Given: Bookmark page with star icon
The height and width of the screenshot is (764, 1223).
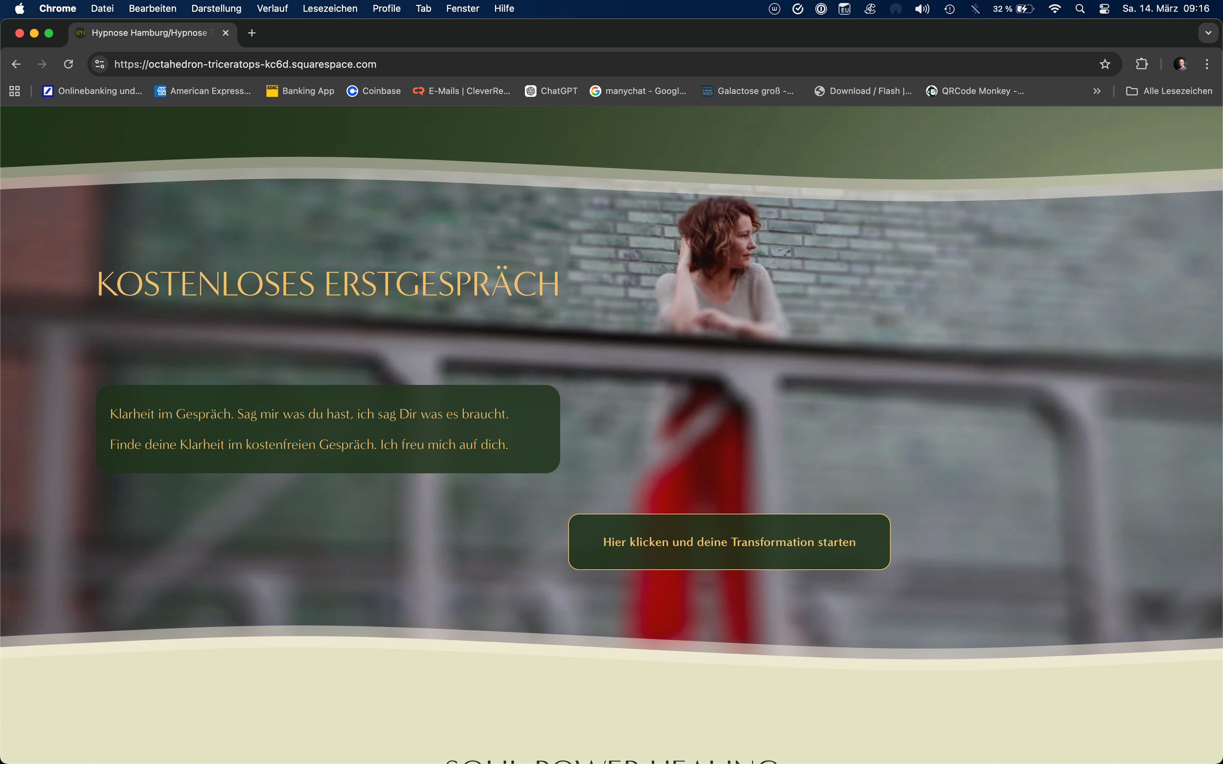Looking at the screenshot, I should pos(1105,64).
